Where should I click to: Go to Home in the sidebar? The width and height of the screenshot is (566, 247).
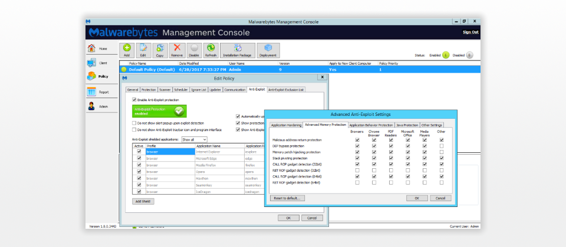[102, 48]
